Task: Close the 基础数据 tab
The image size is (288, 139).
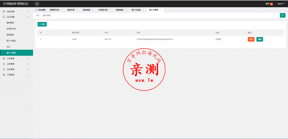Action: tap(93, 10)
